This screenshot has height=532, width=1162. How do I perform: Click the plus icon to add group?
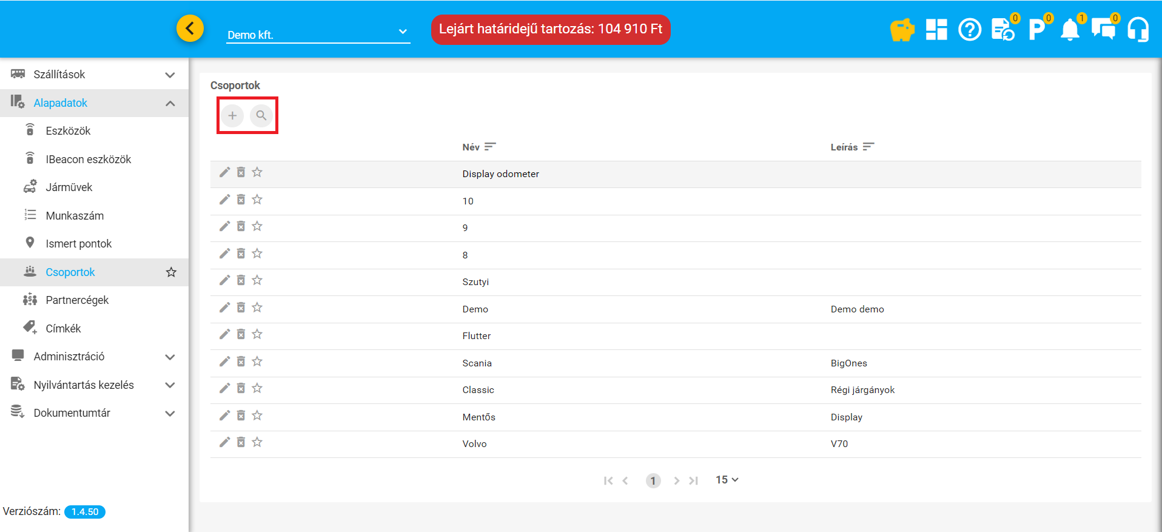tap(232, 115)
